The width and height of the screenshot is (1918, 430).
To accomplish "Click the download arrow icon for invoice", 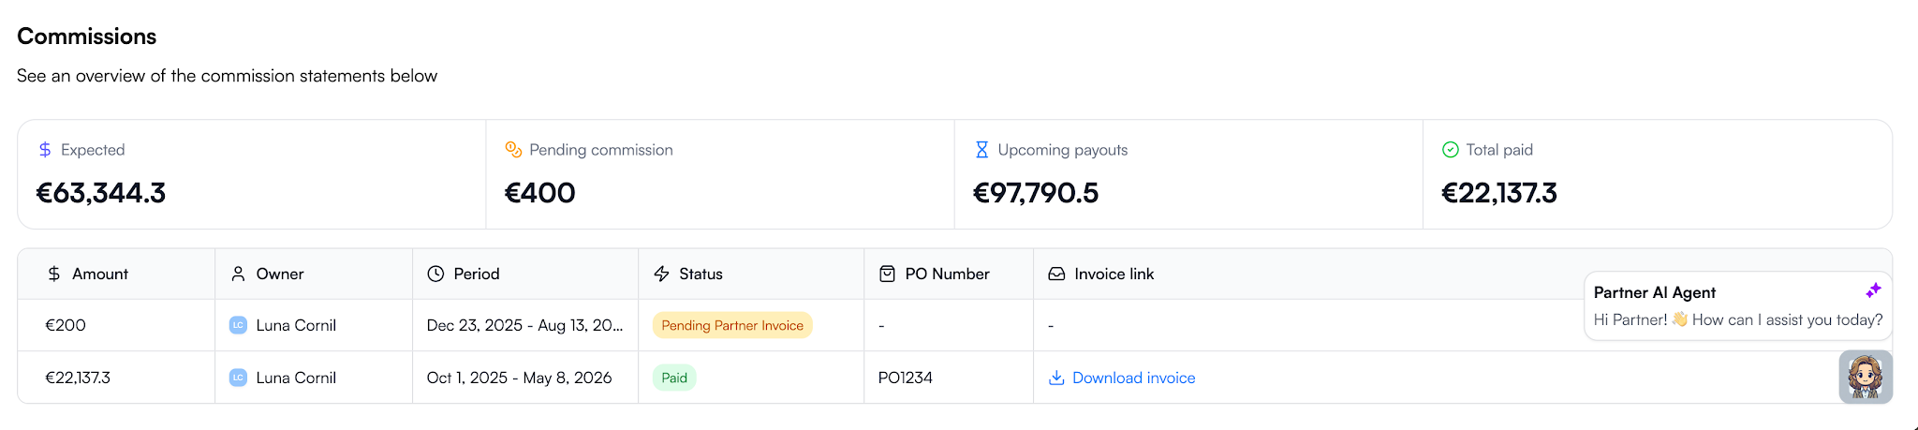I will point(1056,378).
